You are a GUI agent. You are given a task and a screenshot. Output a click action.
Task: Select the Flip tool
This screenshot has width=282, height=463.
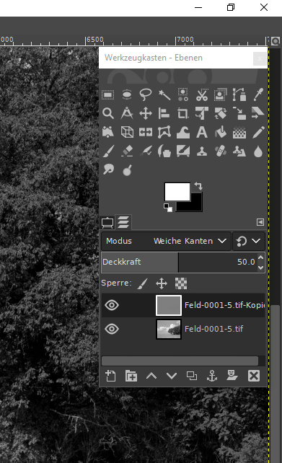click(146, 132)
